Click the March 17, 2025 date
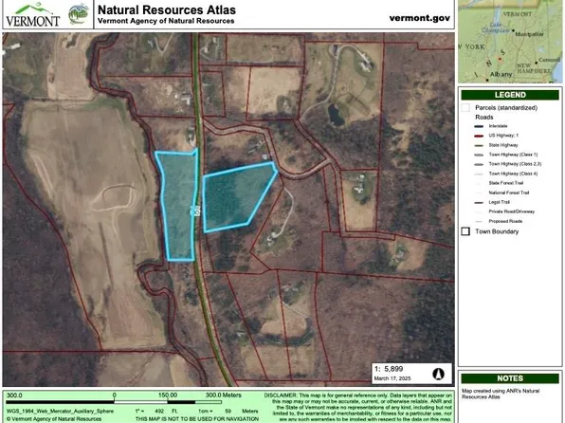The height and width of the screenshot is (423, 565). 392,378
